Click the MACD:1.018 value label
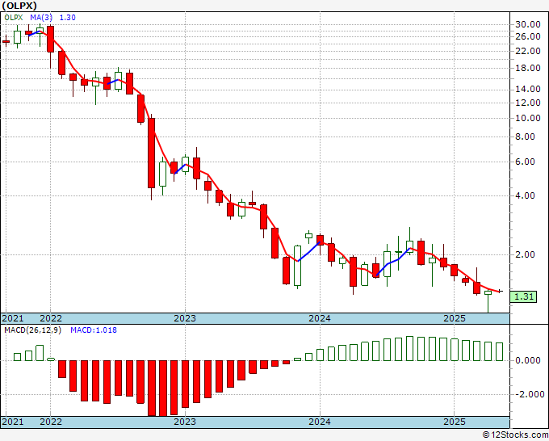 [x=94, y=330]
